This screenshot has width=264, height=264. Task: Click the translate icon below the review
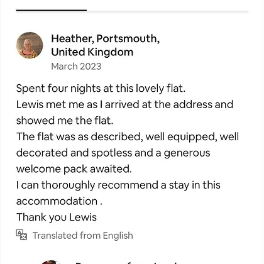pos(21,235)
